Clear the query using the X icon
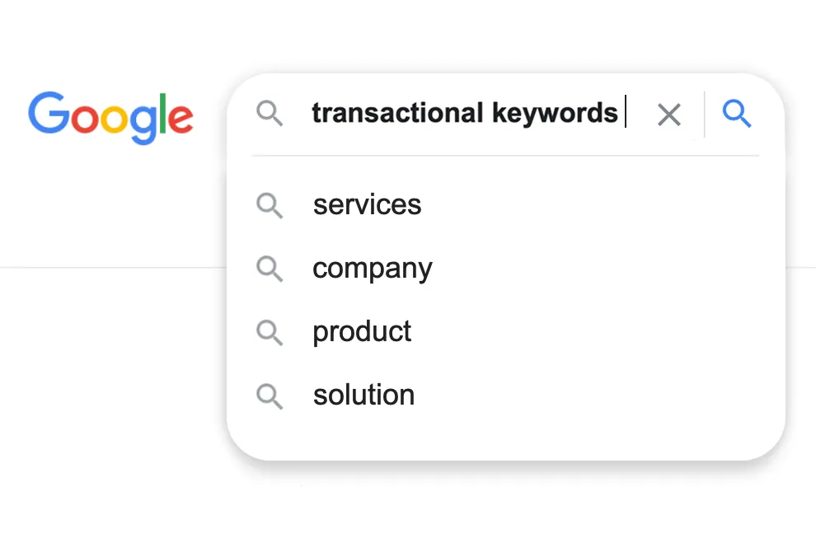 coord(668,115)
